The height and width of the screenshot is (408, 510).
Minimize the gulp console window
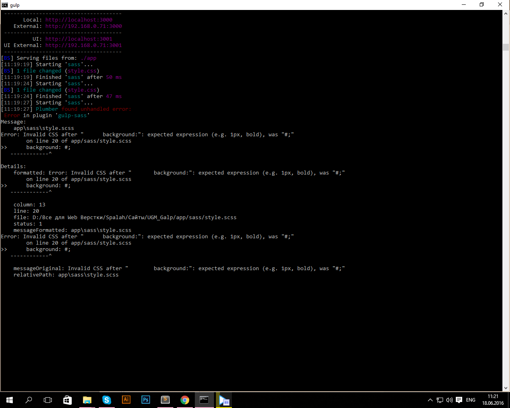coord(463,5)
